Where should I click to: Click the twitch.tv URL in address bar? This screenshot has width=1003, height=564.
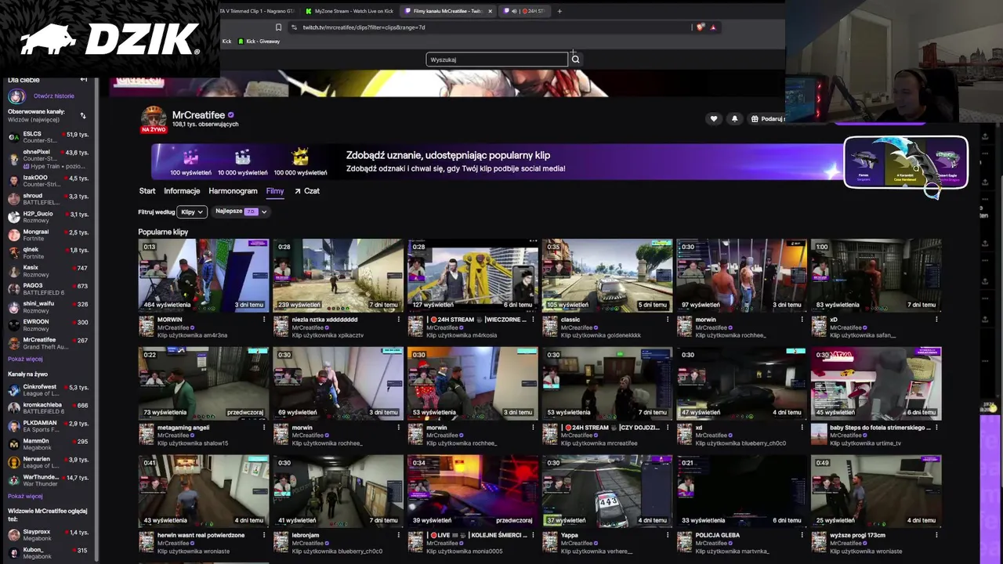[x=364, y=27]
